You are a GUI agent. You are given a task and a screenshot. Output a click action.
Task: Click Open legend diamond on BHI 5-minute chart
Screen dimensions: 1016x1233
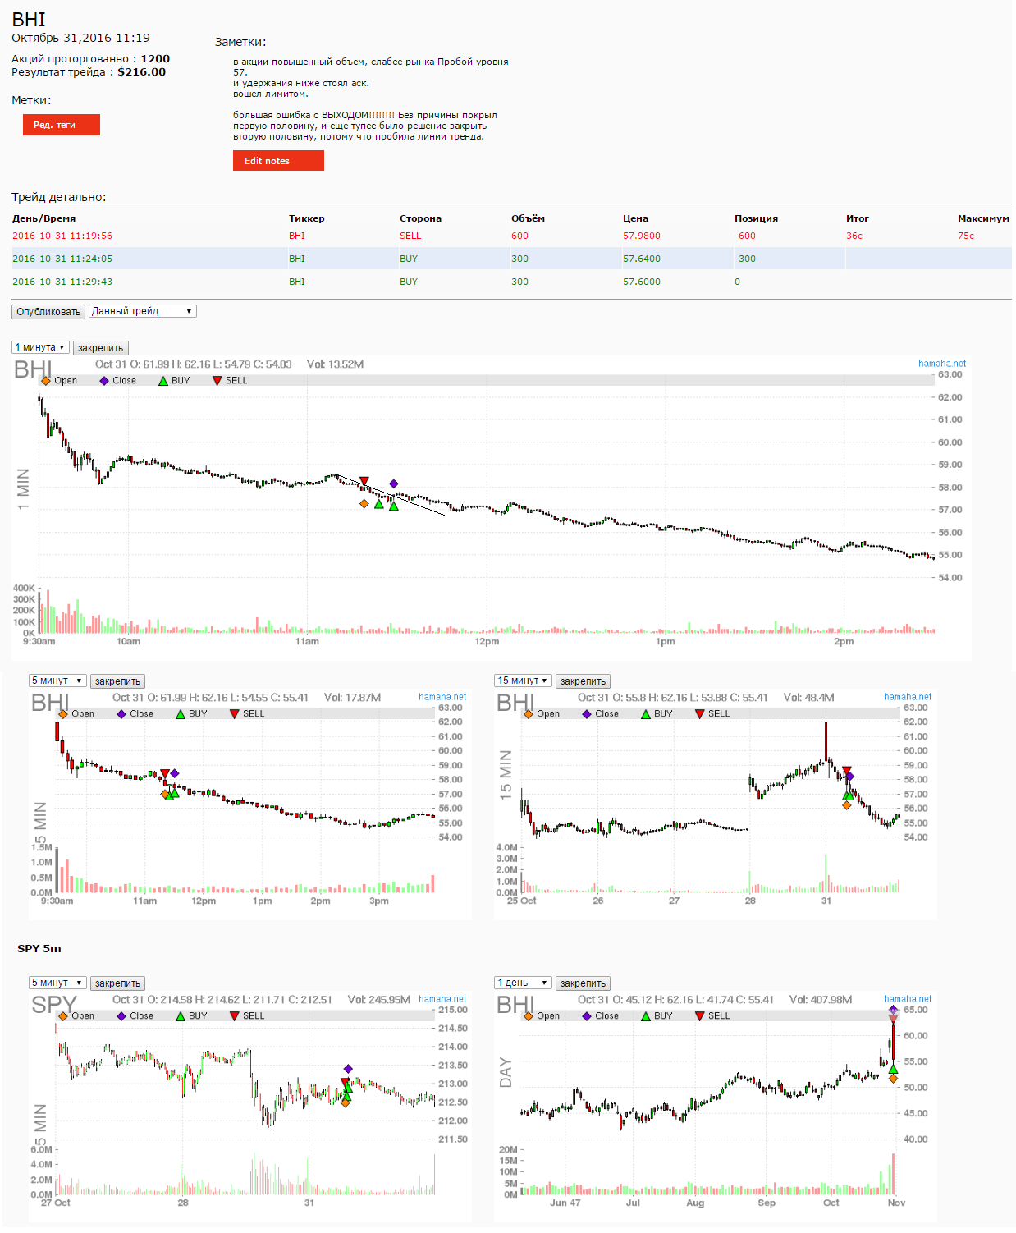[x=63, y=714]
